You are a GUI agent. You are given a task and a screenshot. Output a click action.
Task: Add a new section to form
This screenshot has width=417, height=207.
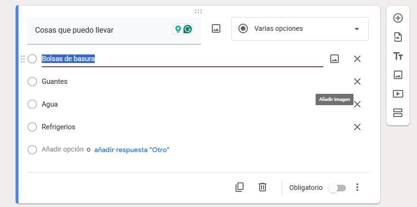click(x=398, y=113)
